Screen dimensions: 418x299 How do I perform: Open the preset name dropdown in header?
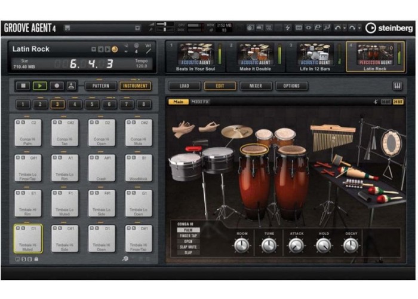137,28
